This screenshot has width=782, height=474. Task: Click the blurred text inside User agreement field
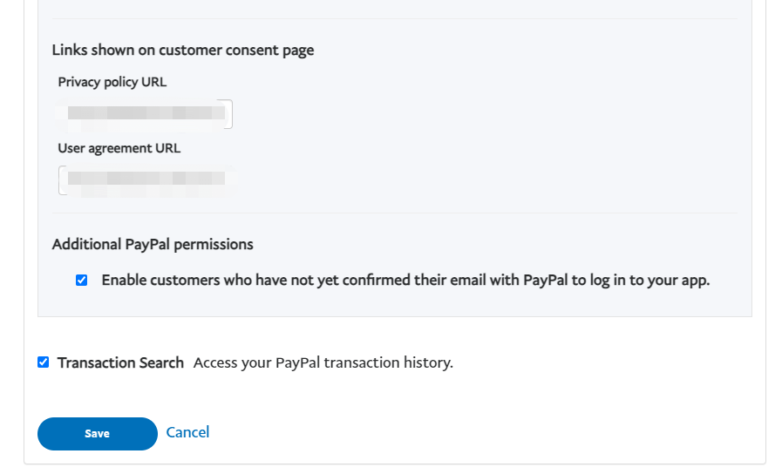(x=144, y=179)
